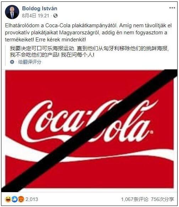Viewport: 179px width, 207px height.
Task: Click the Haha laughing reaction icon
Action: [x=8, y=199]
